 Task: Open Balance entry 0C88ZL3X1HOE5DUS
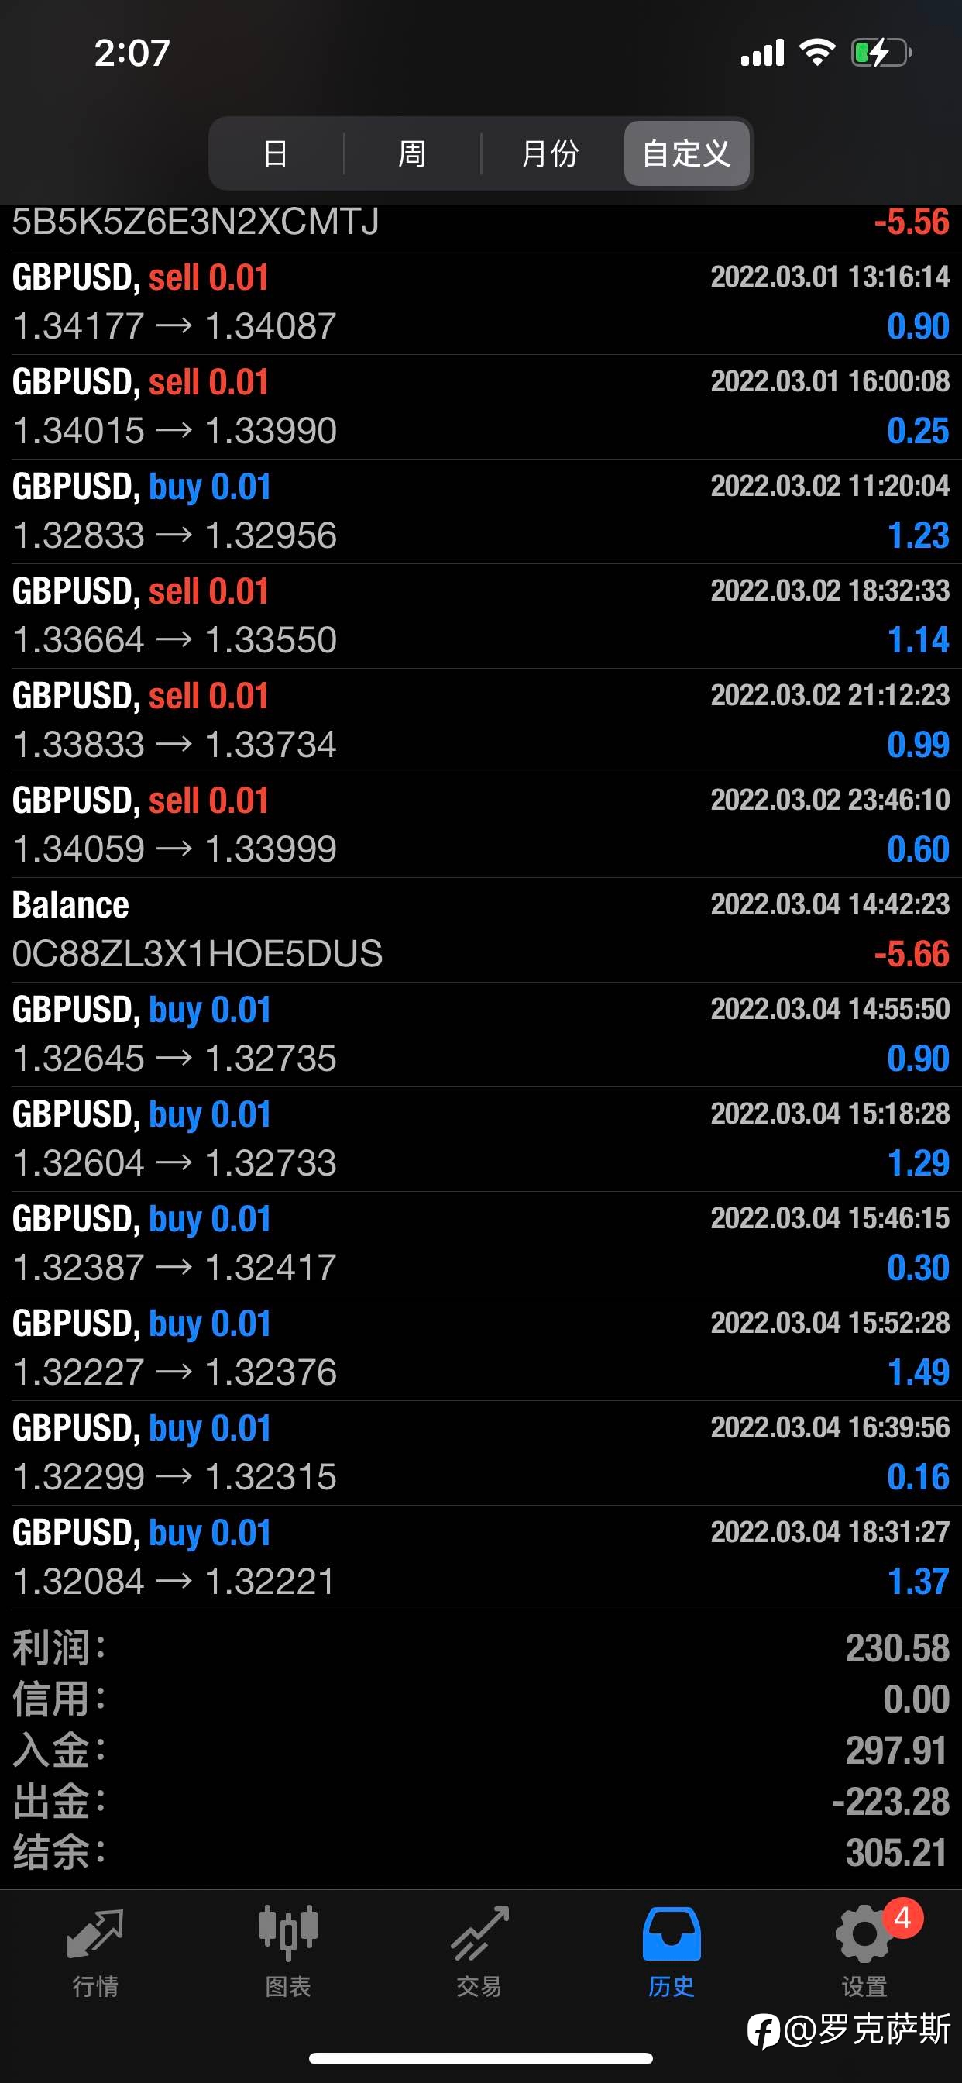click(481, 929)
